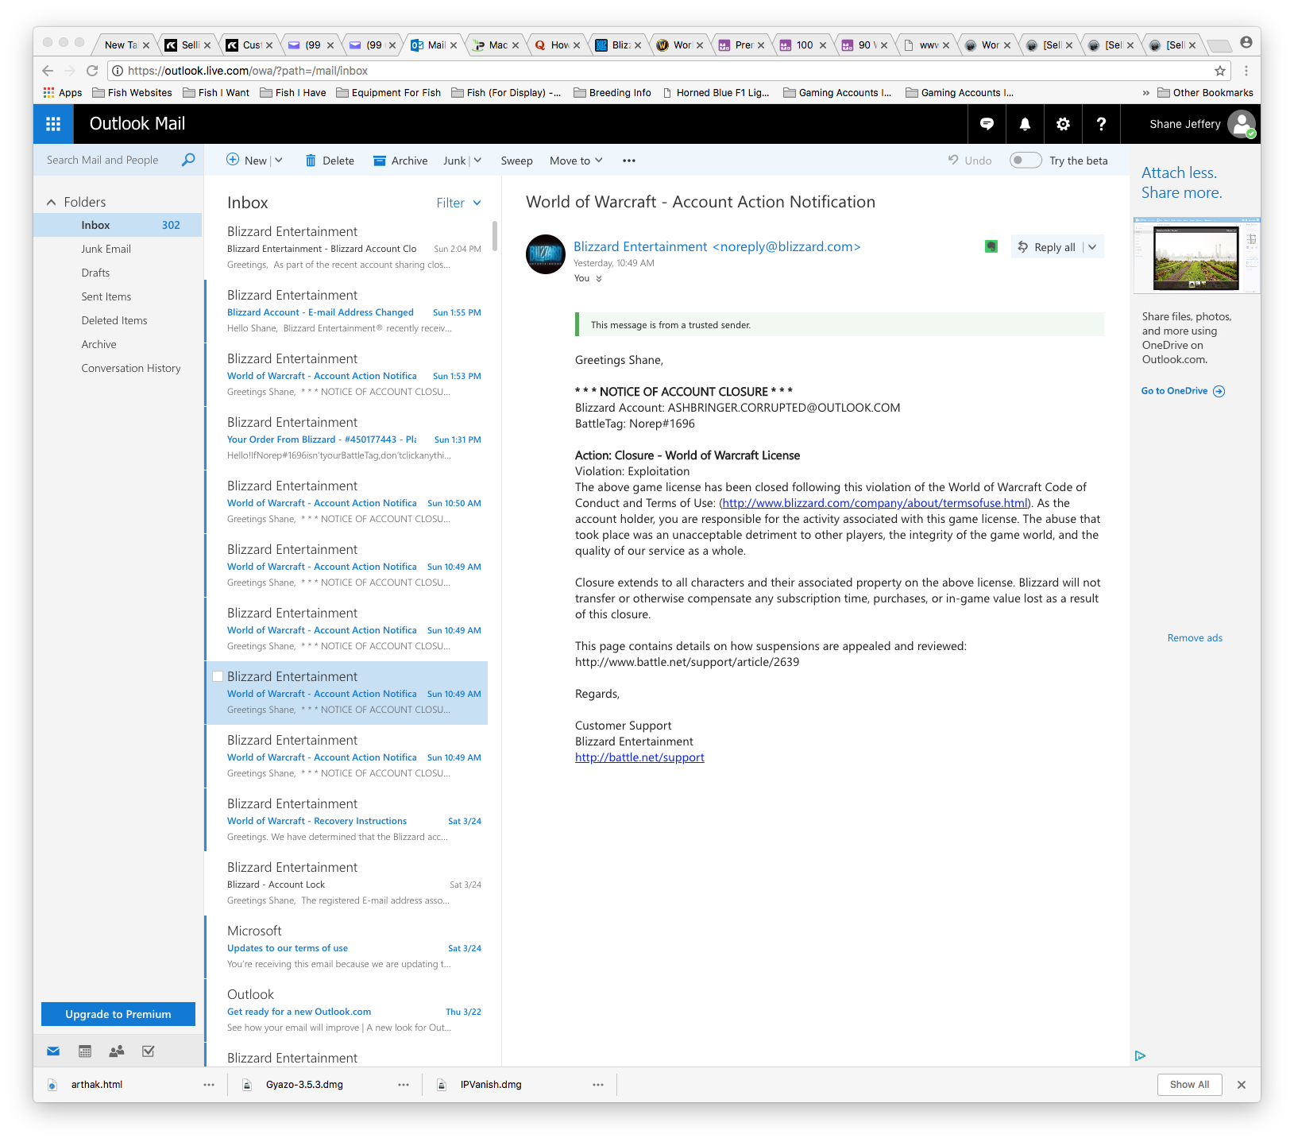Open the Tasks module icon
The width and height of the screenshot is (1294, 1142).
pyautogui.click(x=149, y=1051)
